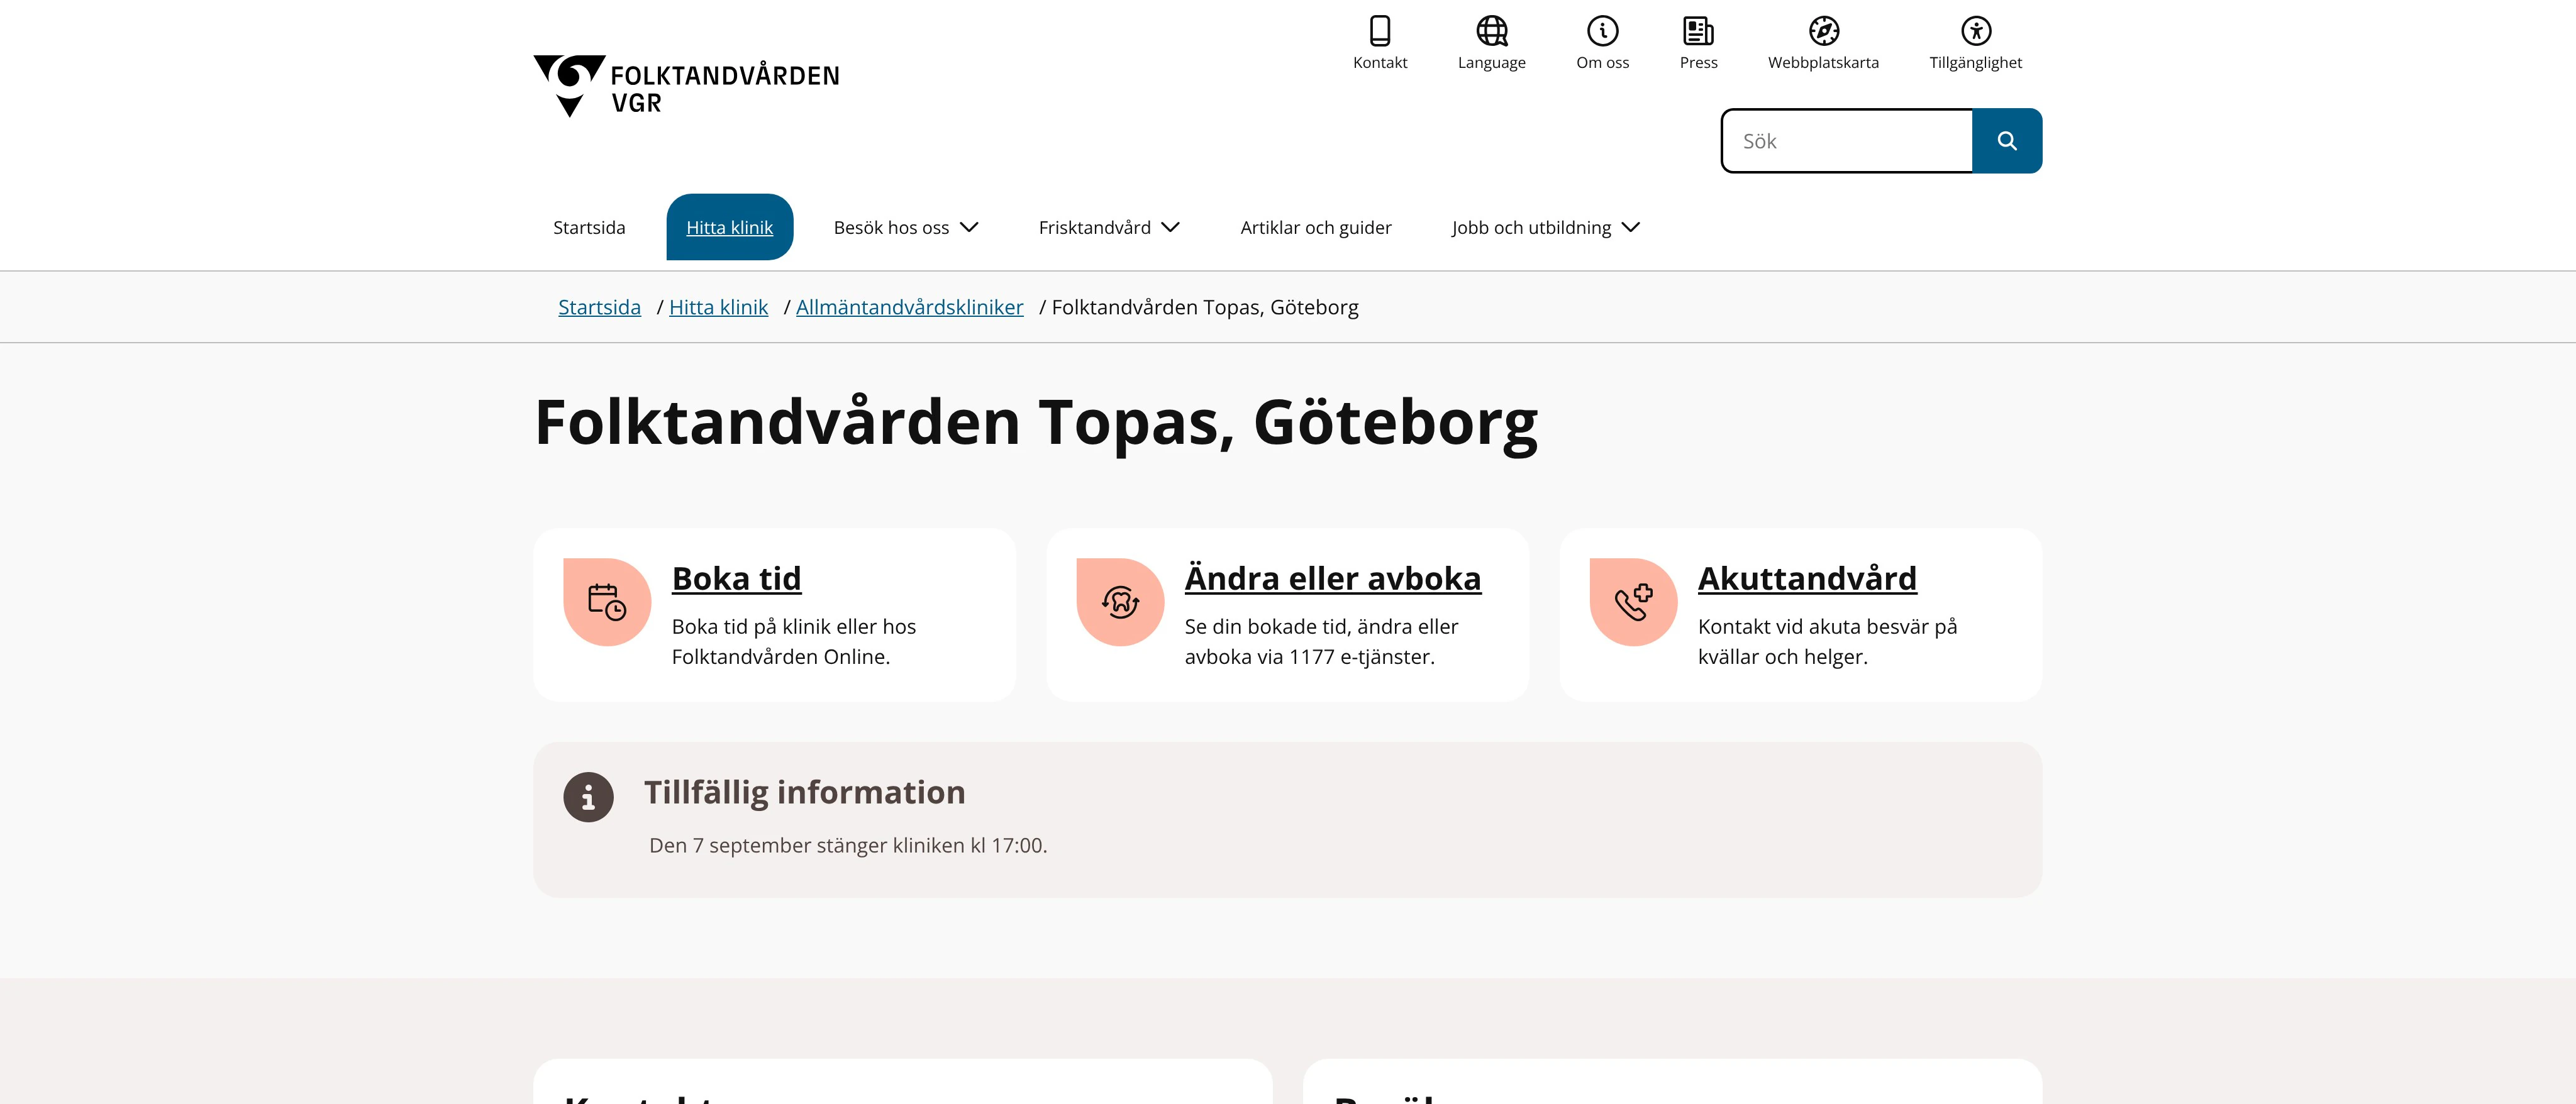Image resolution: width=2576 pixels, height=1104 pixels.
Task: Click the Ändra eller avboka tooth icon
Action: click(x=1120, y=602)
